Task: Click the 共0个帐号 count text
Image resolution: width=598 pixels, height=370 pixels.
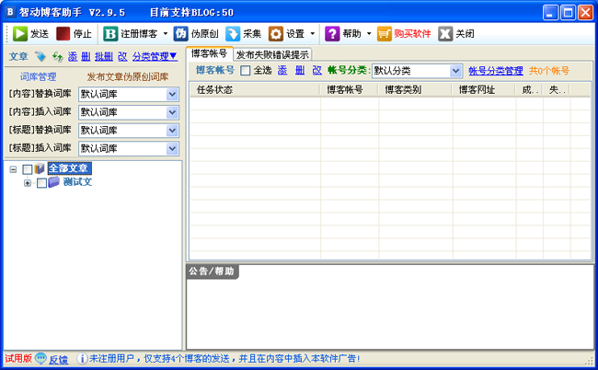Action: (549, 71)
